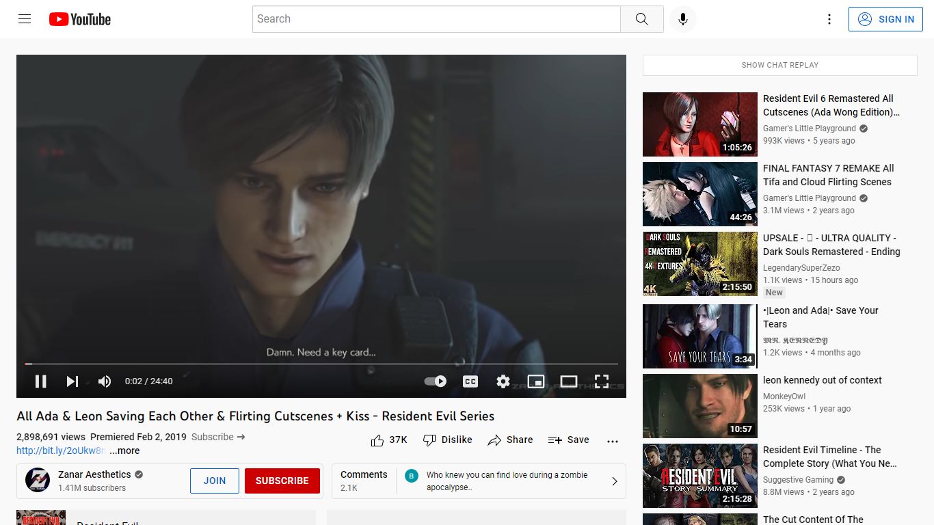
Task: Focus the Search input field
Action: pos(436,19)
